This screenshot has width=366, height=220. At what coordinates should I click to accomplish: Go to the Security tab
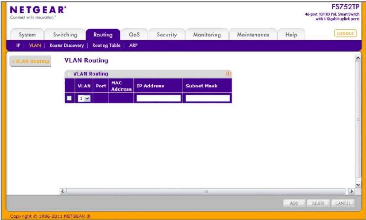point(167,35)
